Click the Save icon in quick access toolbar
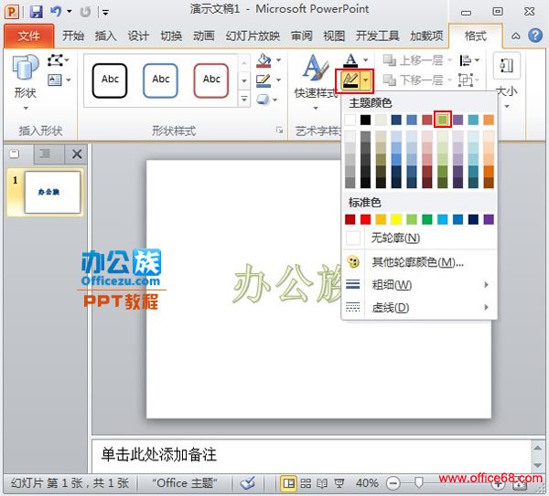This screenshot has height=496, width=549. (x=36, y=12)
